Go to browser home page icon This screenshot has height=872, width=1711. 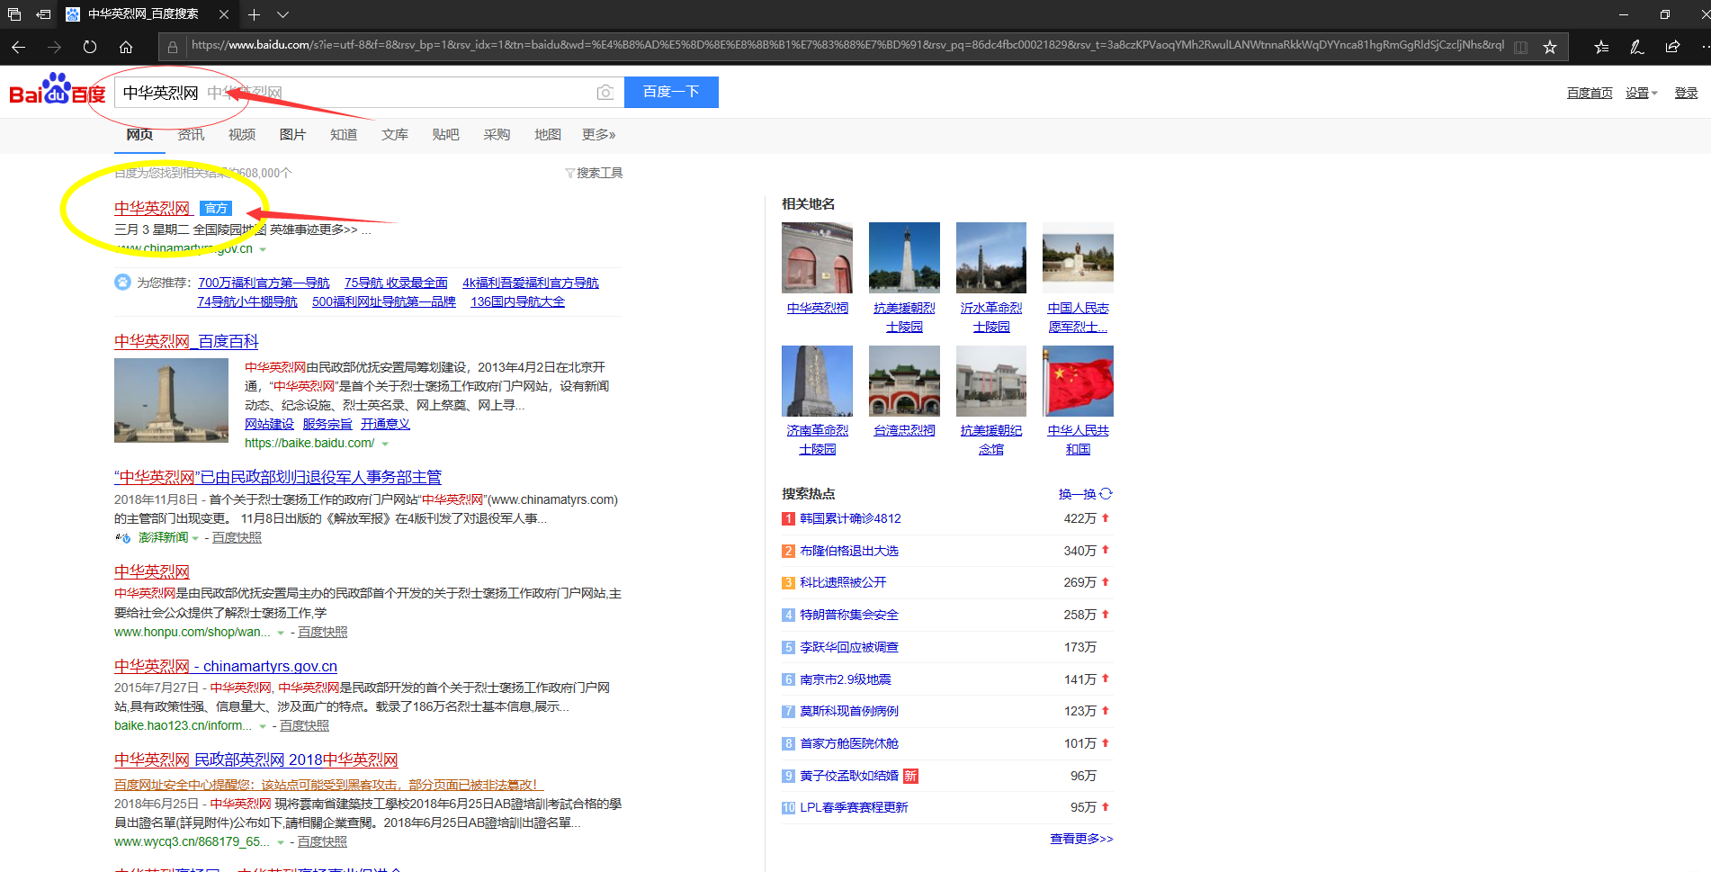(126, 47)
